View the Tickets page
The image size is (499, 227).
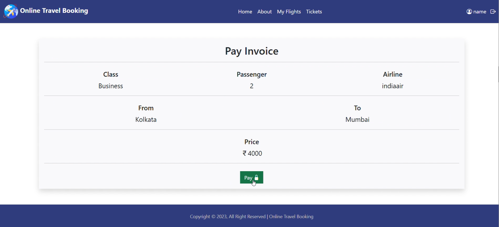click(x=314, y=12)
